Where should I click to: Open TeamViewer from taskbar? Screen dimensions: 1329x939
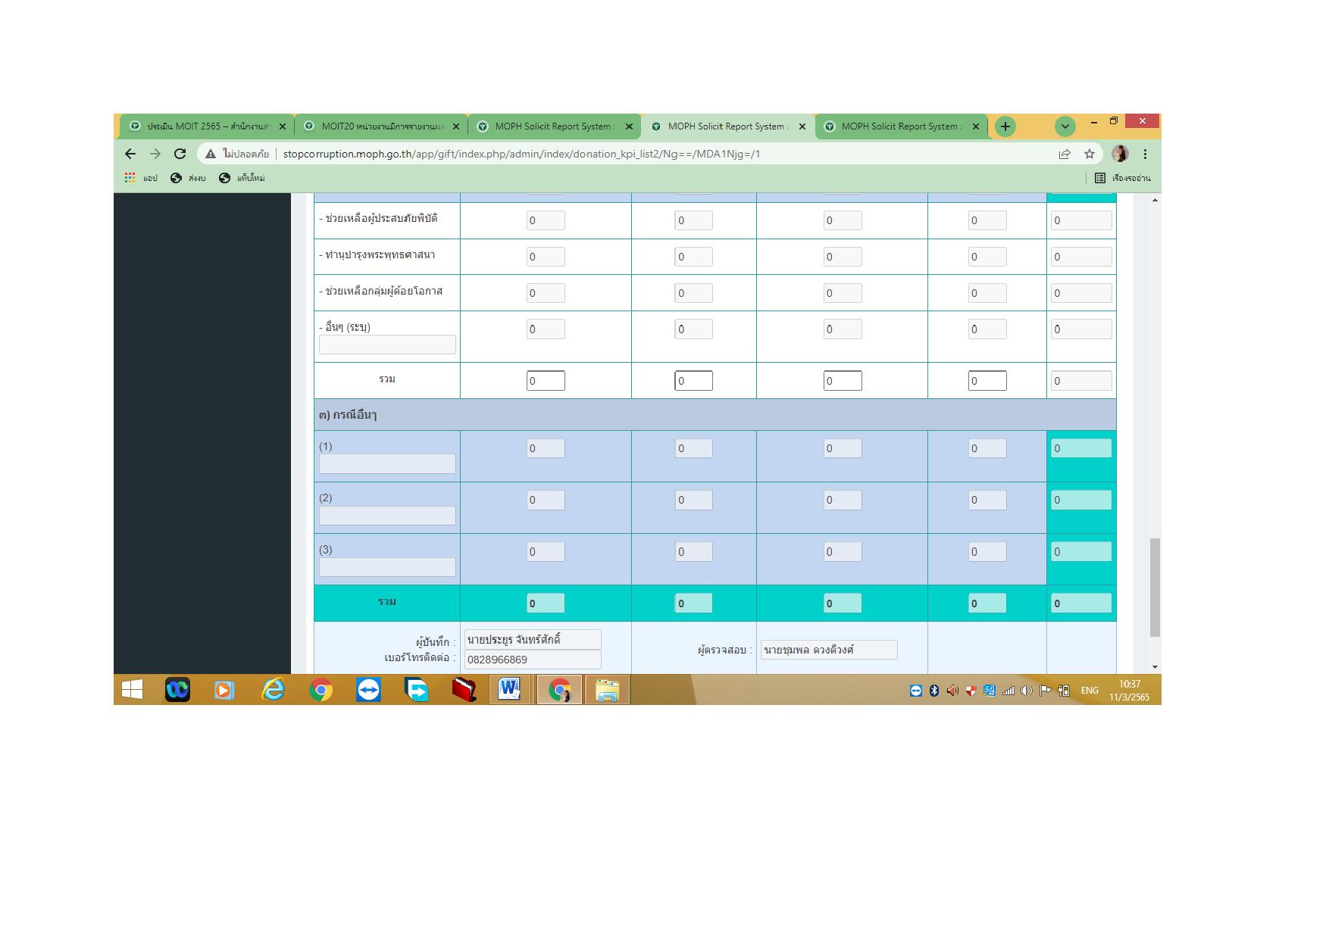click(368, 689)
